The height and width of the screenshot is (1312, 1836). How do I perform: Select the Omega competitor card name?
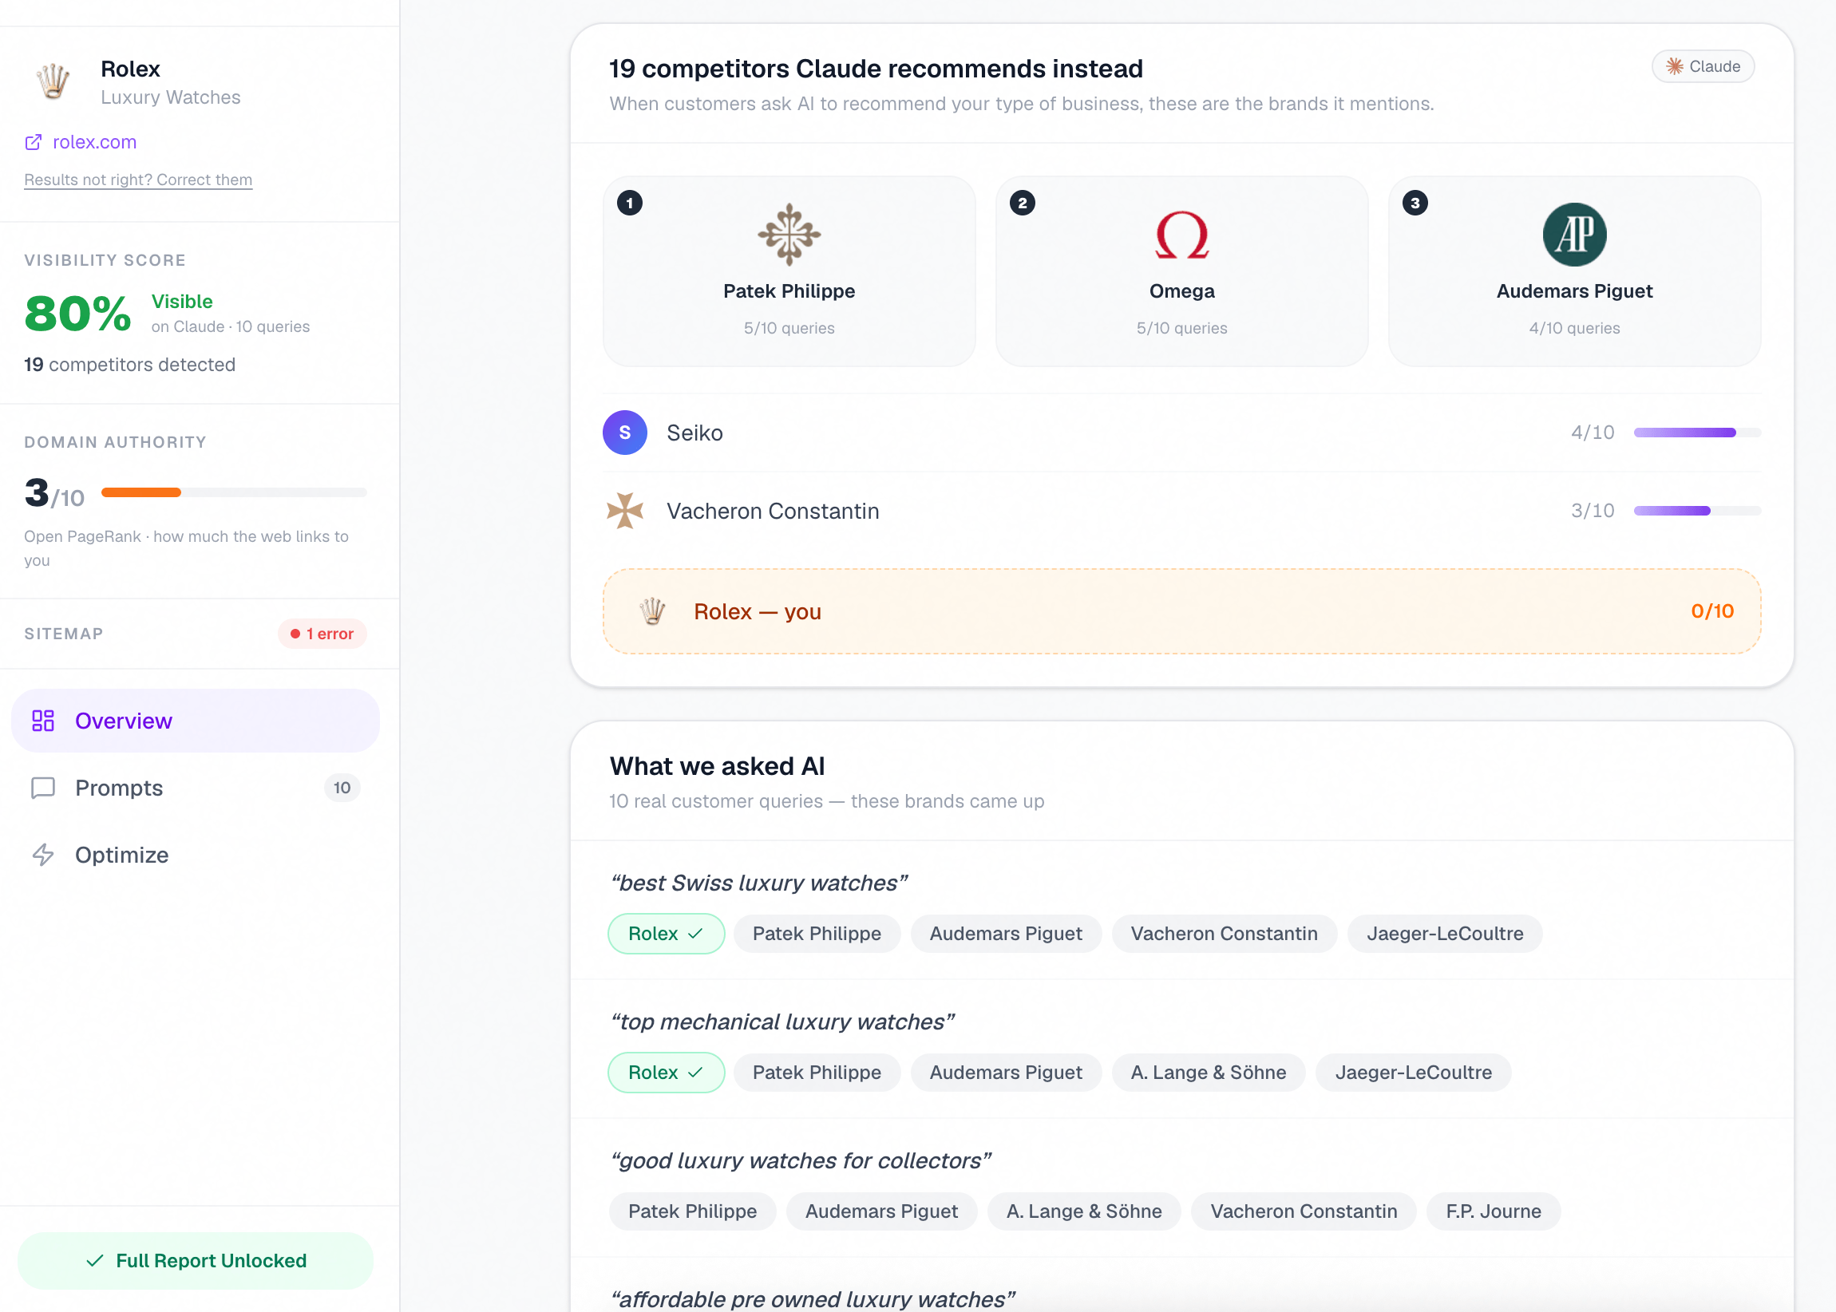1181,290
